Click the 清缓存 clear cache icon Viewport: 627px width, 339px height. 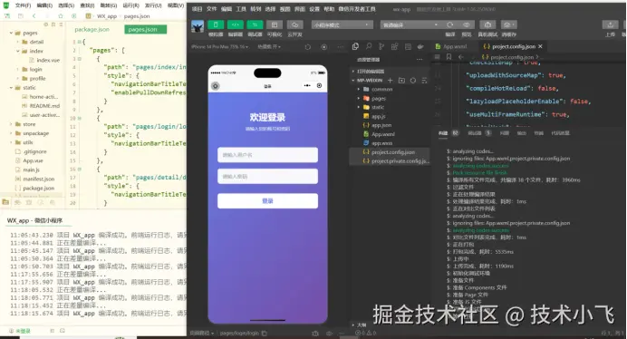508,24
